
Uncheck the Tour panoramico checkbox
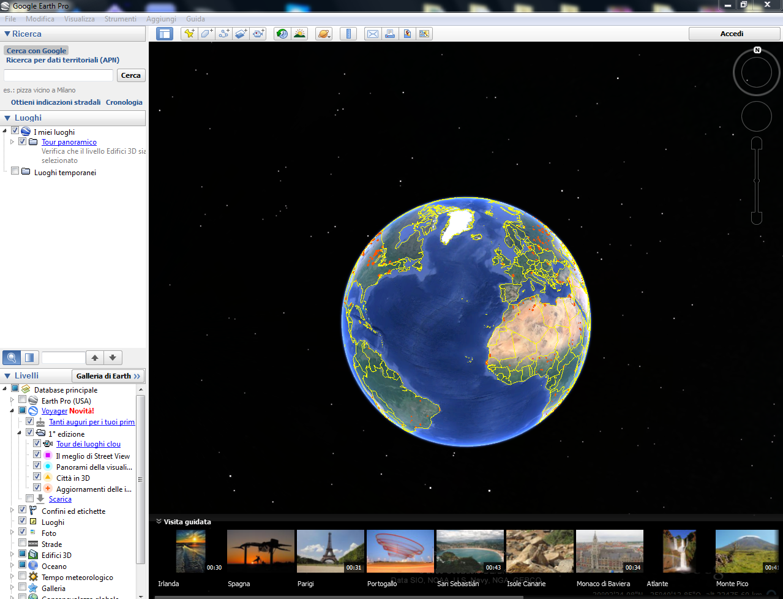[x=23, y=141]
